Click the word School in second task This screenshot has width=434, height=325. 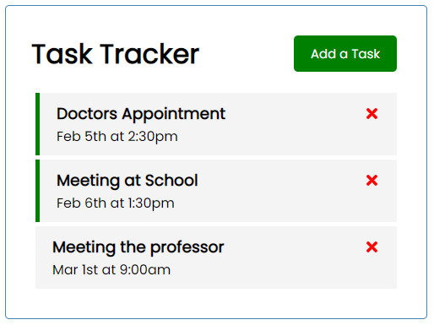(x=171, y=181)
